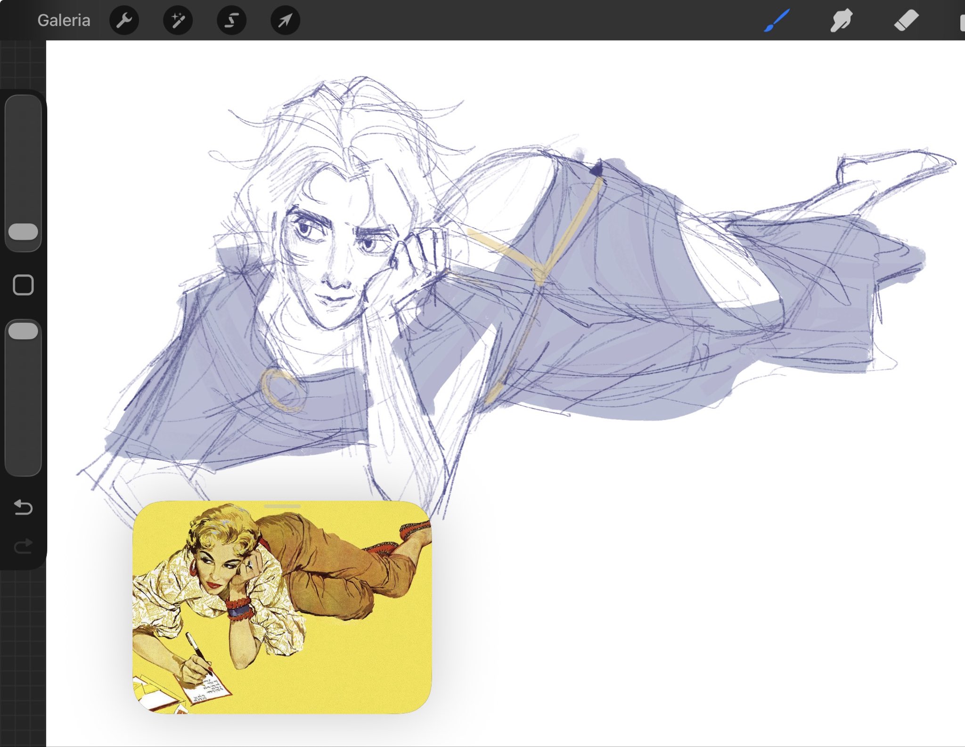Tap the reference window grab handle bar

(x=282, y=506)
